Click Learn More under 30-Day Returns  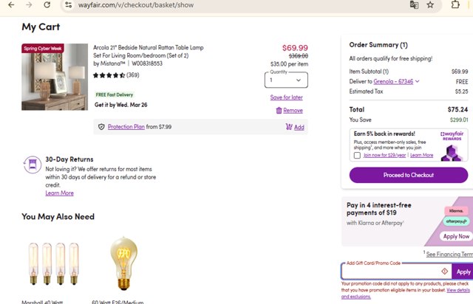click(59, 193)
